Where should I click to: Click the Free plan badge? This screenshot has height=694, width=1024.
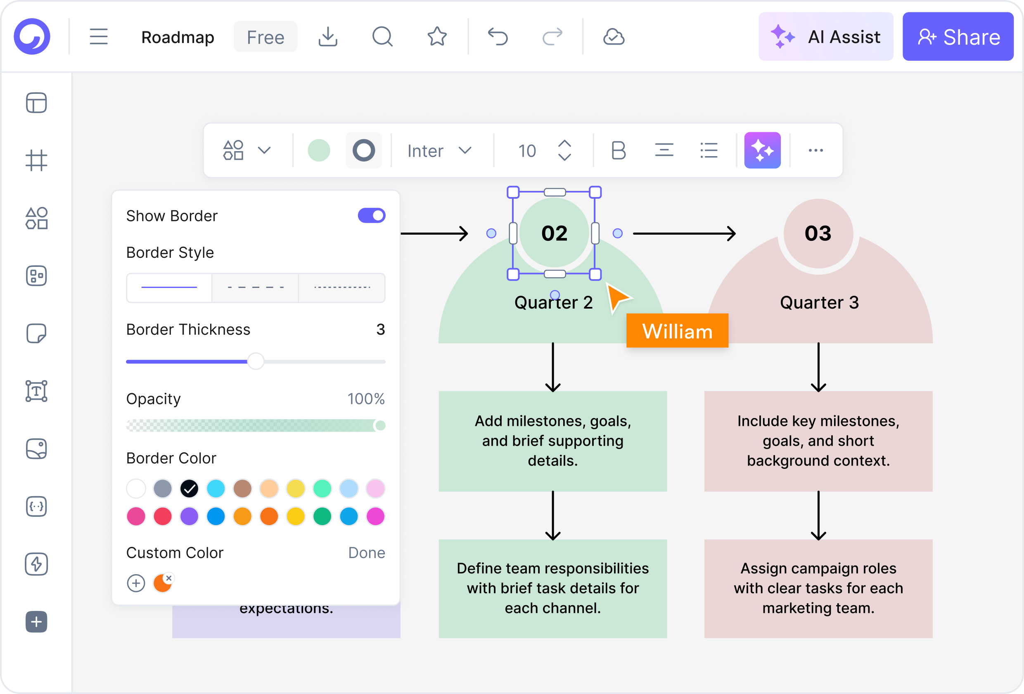click(x=265, y=37)
